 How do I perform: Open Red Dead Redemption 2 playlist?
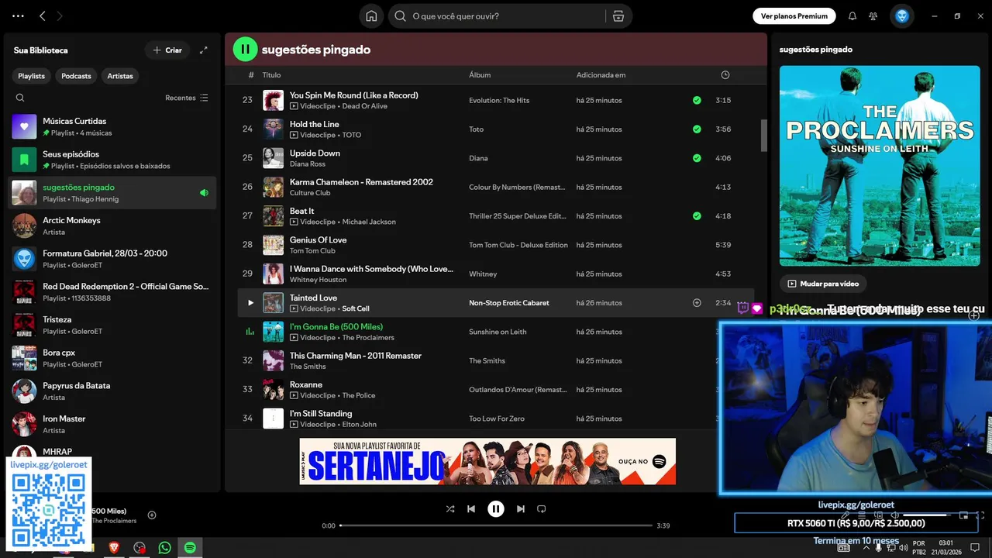(x=112, y=292)
